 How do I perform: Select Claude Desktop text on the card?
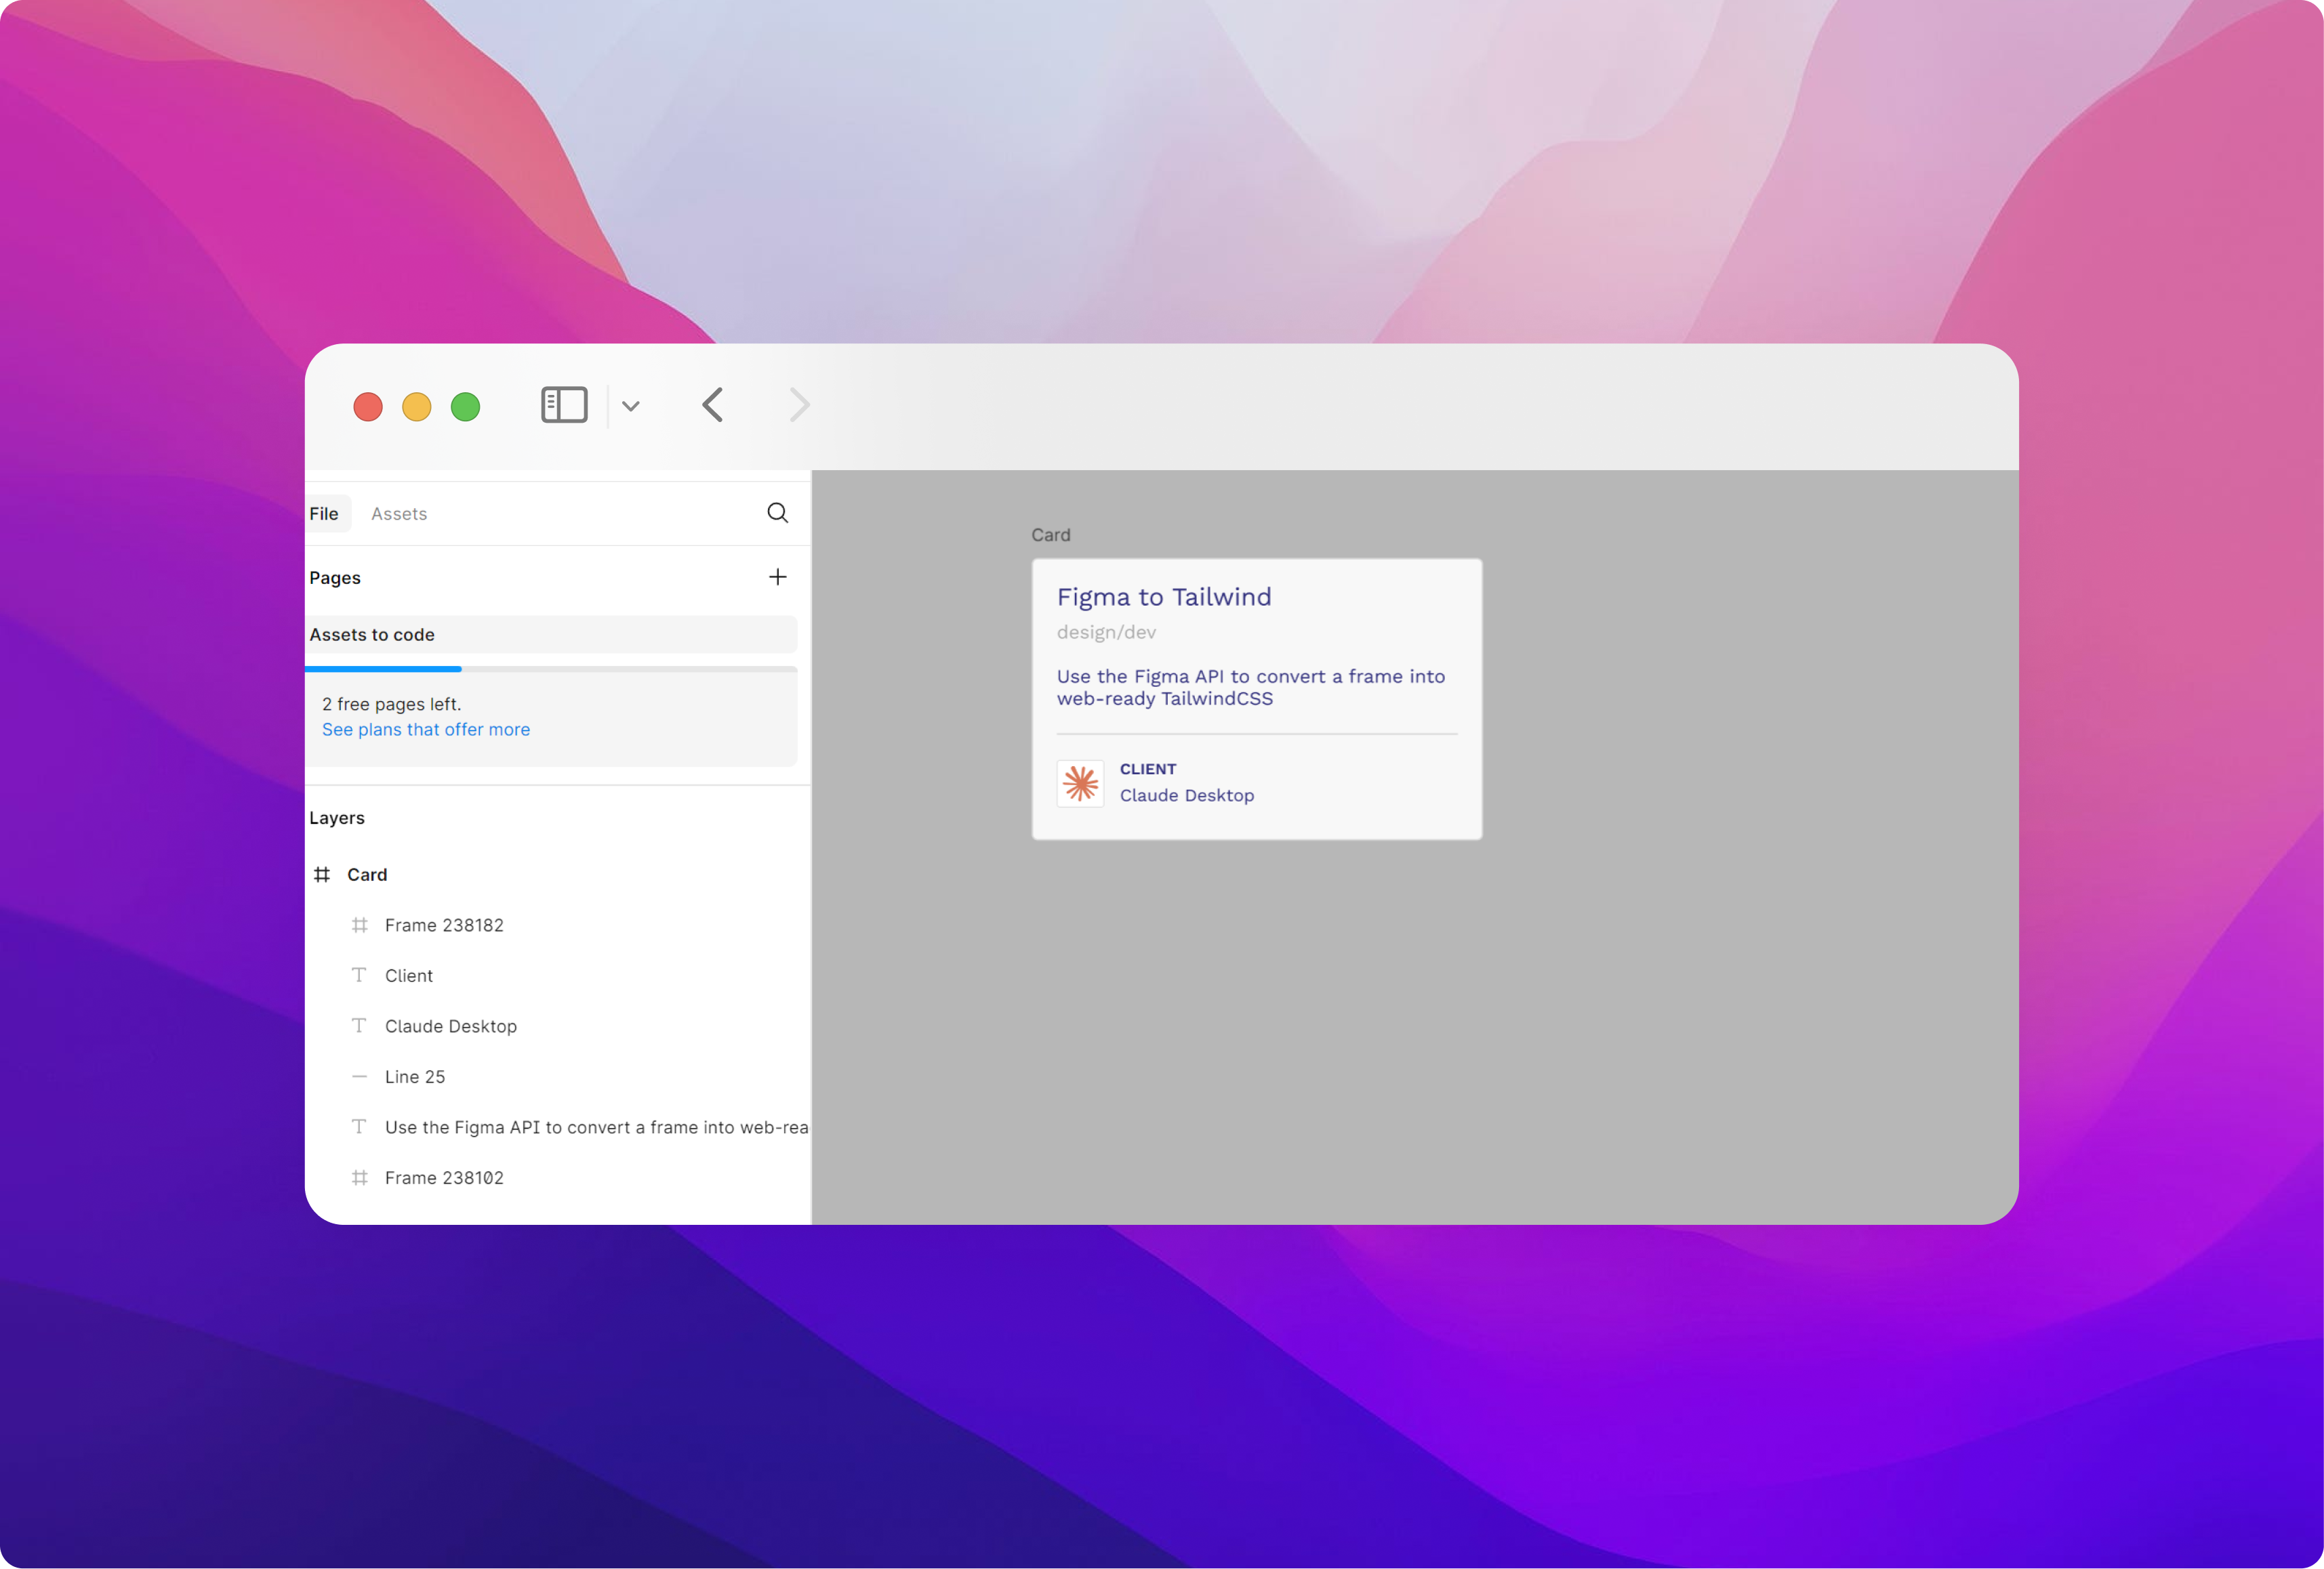(1187, 795)
